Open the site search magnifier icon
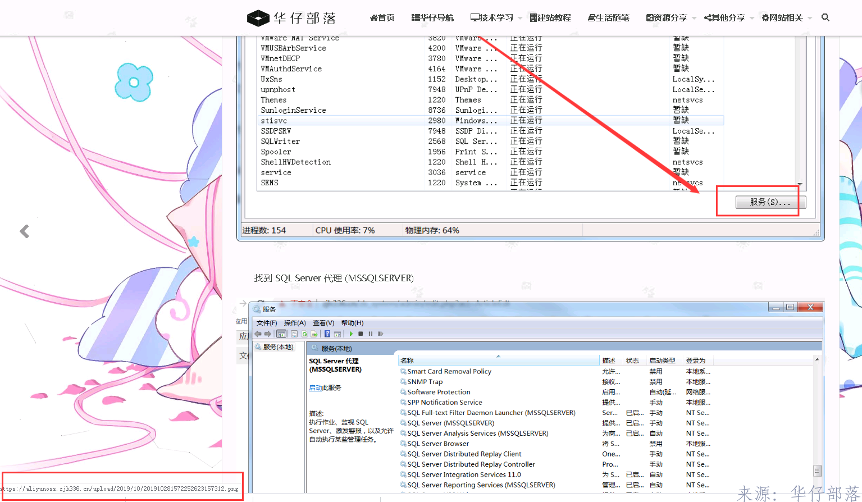The image size is (862, 502). [825, 17]
